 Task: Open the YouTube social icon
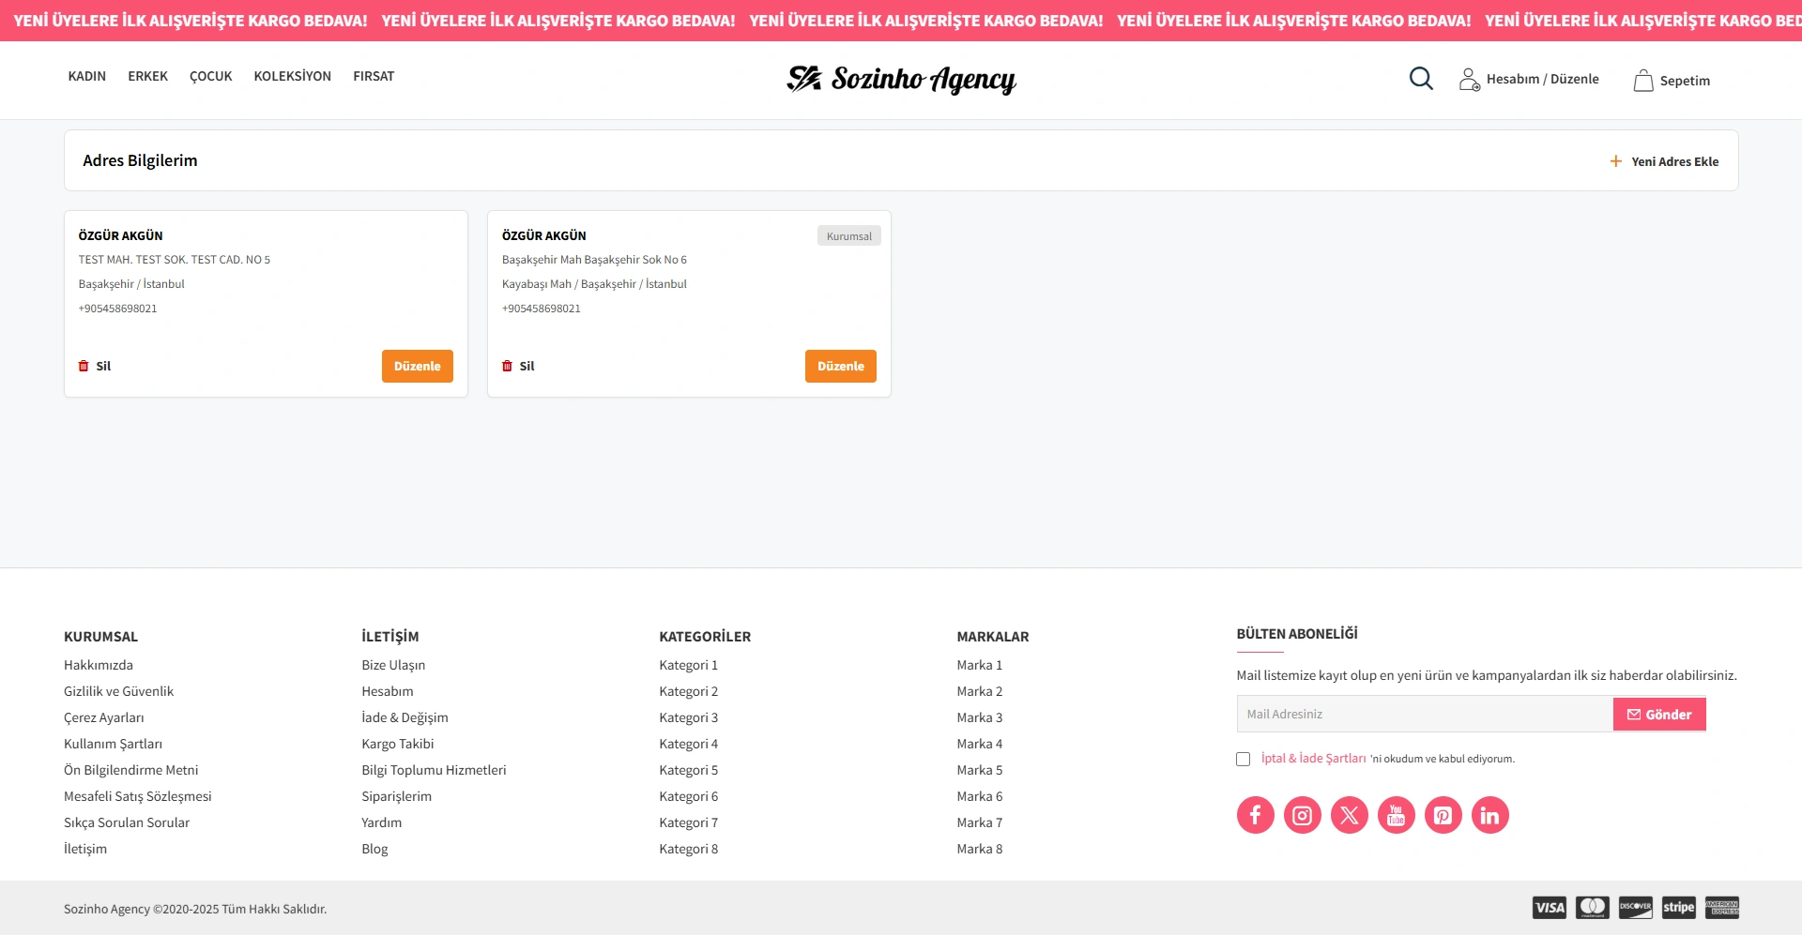point(1396,815)
